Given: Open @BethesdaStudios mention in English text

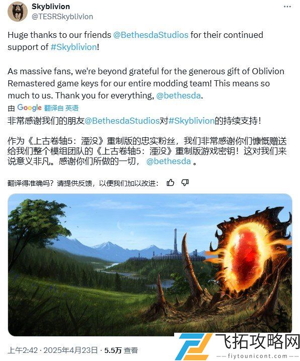Looking at the screenshot, I should (151, 35).
